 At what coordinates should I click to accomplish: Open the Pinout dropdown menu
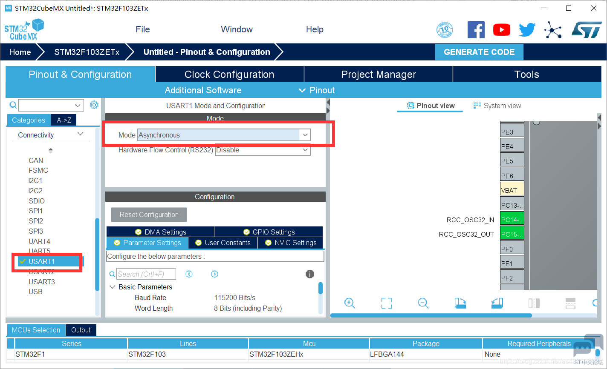click(x=317, y=90)
